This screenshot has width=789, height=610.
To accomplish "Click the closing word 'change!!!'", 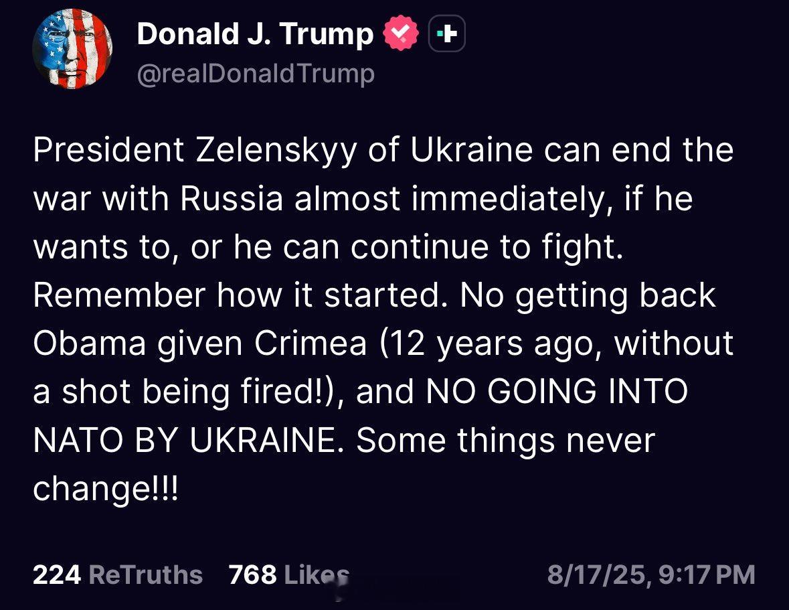I will click(x=106, y=489).
